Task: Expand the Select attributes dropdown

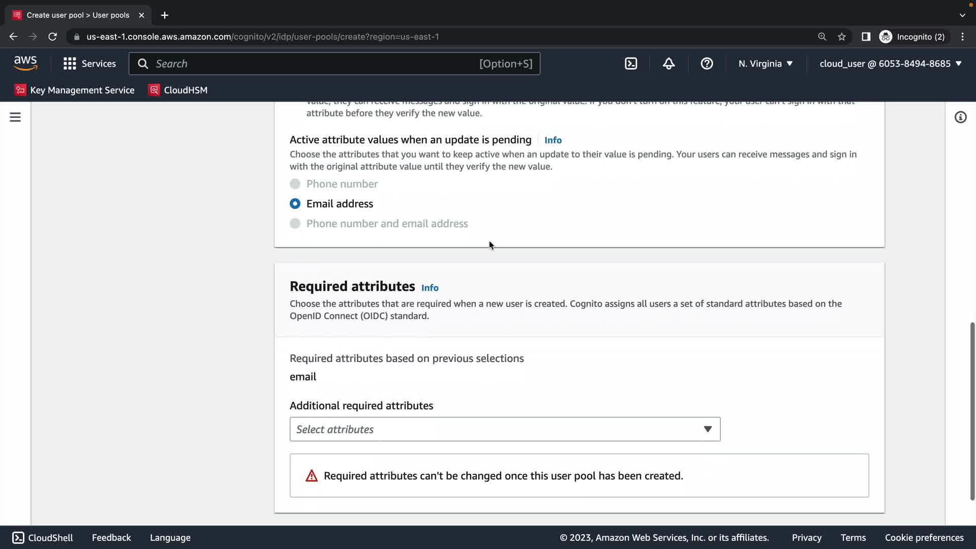Action: tap(505, 430)
